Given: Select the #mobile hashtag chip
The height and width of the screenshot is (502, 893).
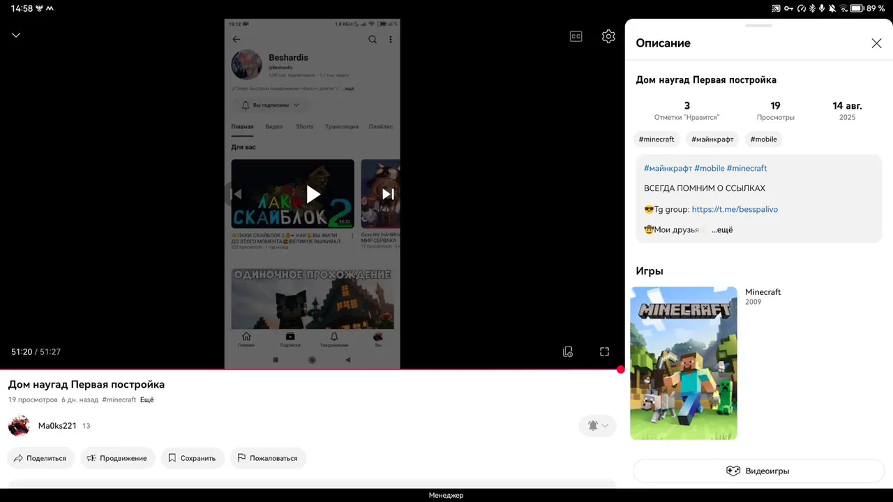Looking at the screenshot, I should pyautogui.click(x=763, y=139).
